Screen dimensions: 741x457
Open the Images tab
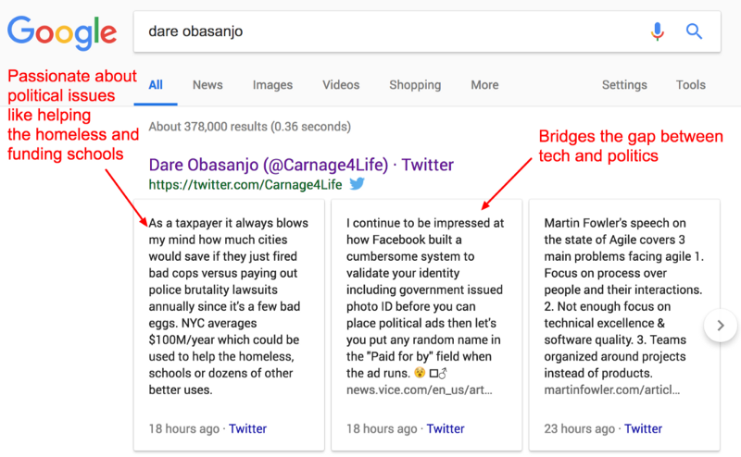click(x=272, y=85)
